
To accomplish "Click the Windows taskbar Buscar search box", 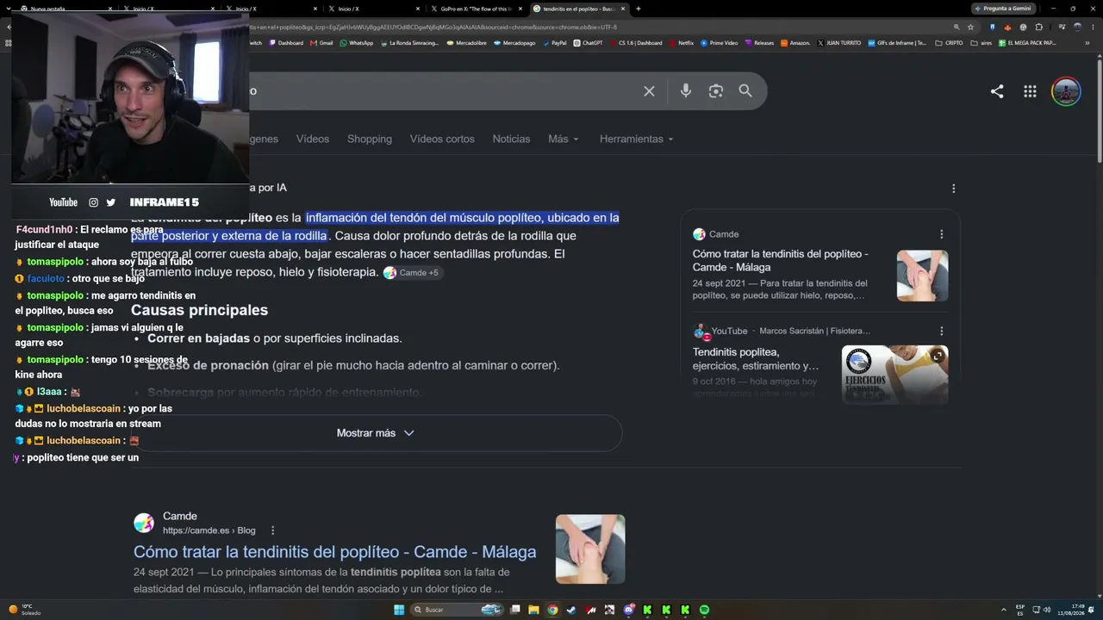I will pyautogui.click(x=456, y=610).
